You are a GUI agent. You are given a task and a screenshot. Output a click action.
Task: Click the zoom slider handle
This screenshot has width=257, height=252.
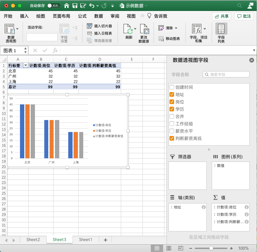(x=211, y=248)
